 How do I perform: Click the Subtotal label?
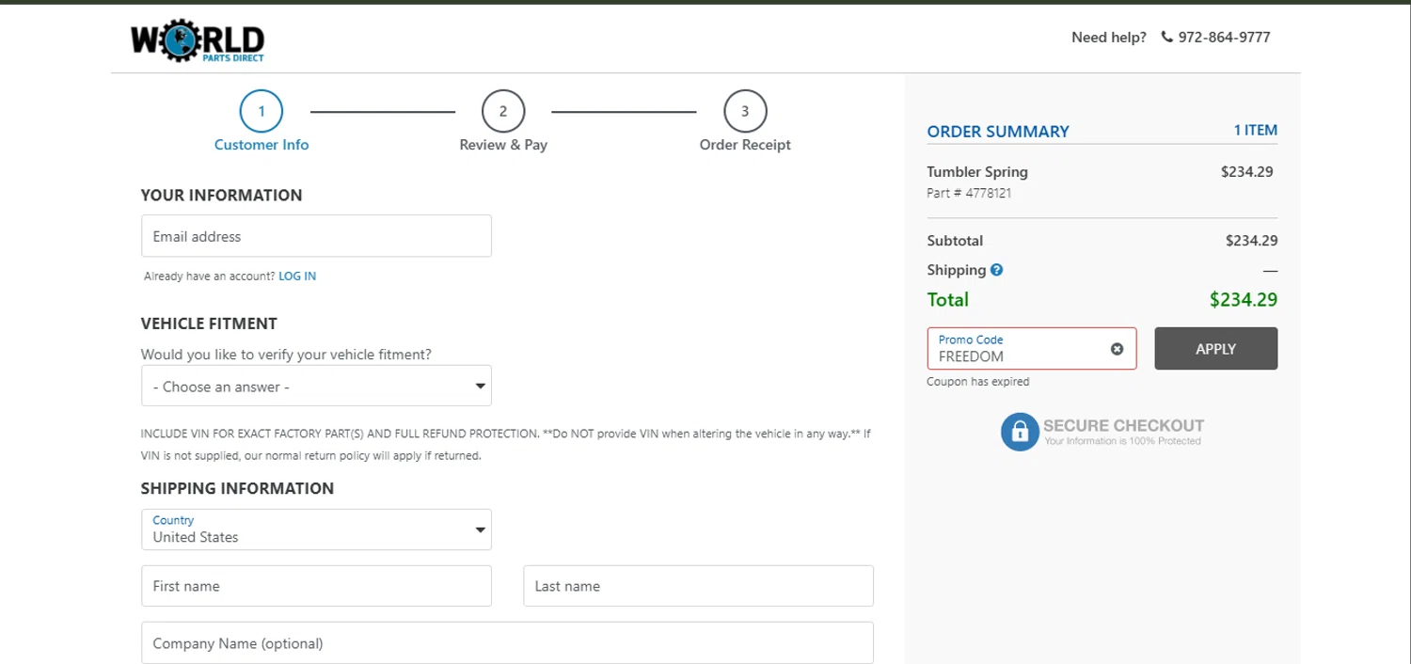point(955,241)
